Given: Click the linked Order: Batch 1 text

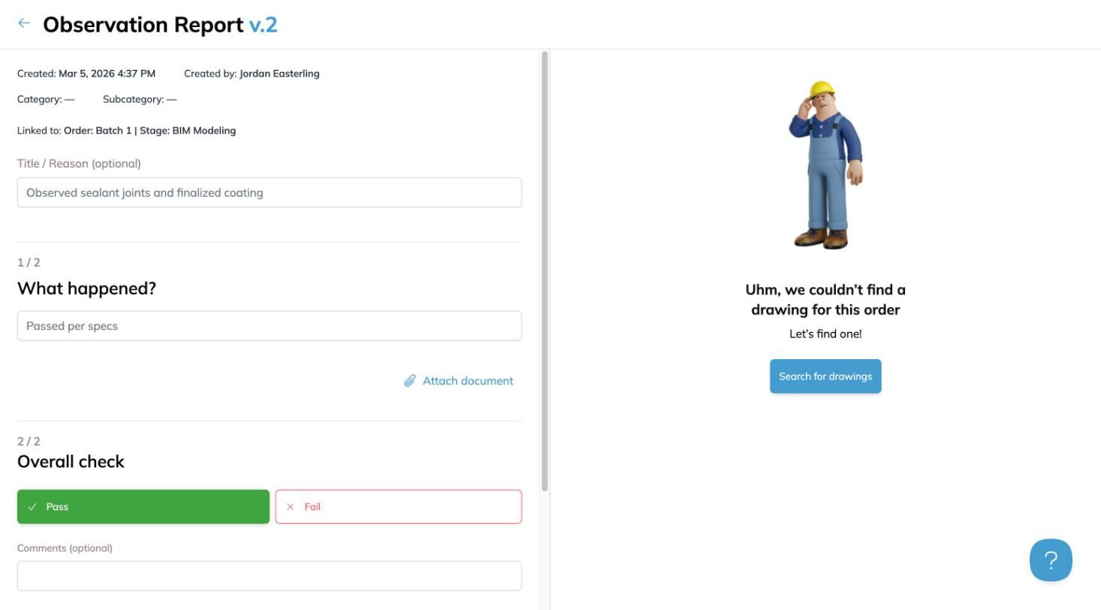Looking at the screenshot, I should coord(98,131).
